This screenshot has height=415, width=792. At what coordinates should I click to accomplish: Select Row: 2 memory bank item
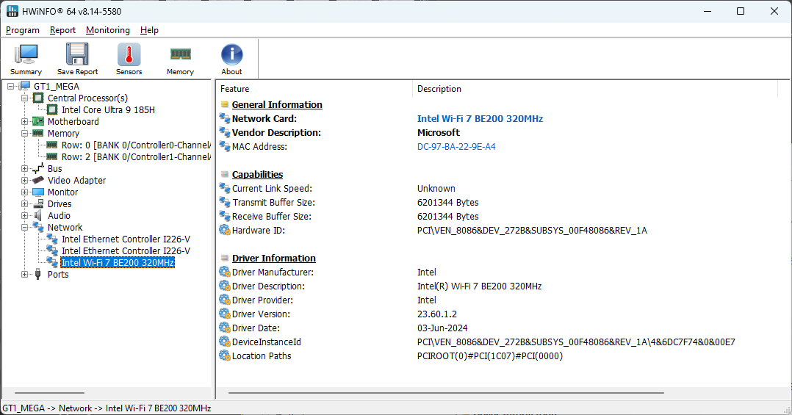pyautogui.click(x=135, y=156)
